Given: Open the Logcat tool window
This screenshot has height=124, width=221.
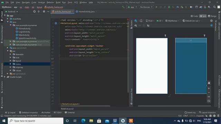Looking at the screenshot, I should (x=10, y=113).
